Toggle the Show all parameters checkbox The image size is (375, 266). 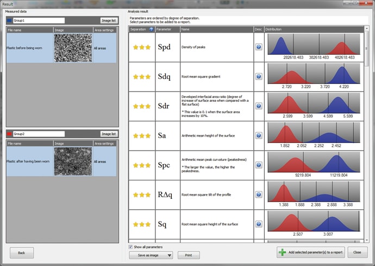(x=131, y=247)
